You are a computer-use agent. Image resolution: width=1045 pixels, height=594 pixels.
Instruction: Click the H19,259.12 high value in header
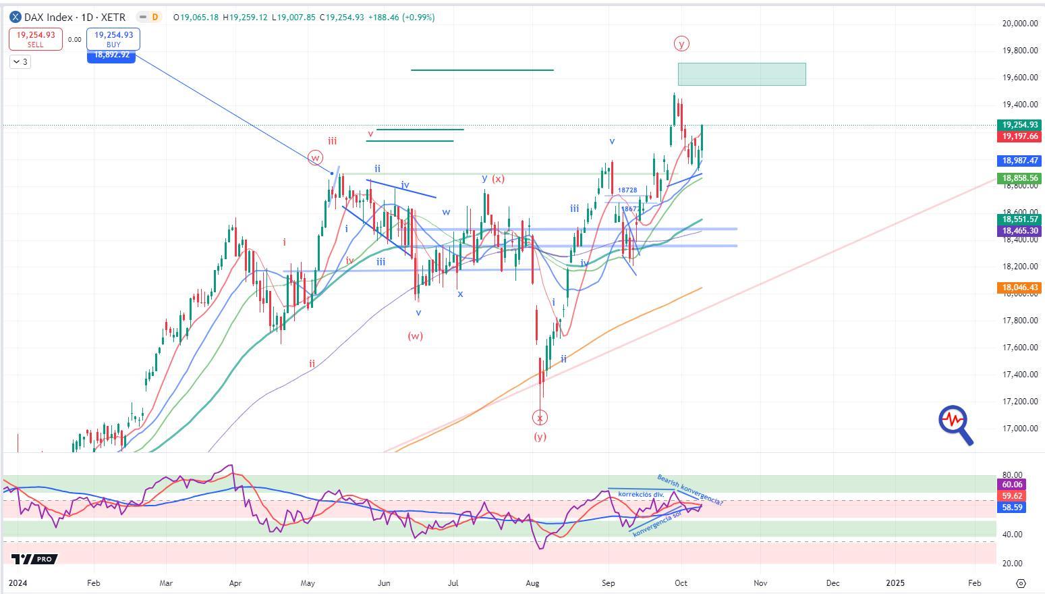pyautogui.click(x=244, y=18)
